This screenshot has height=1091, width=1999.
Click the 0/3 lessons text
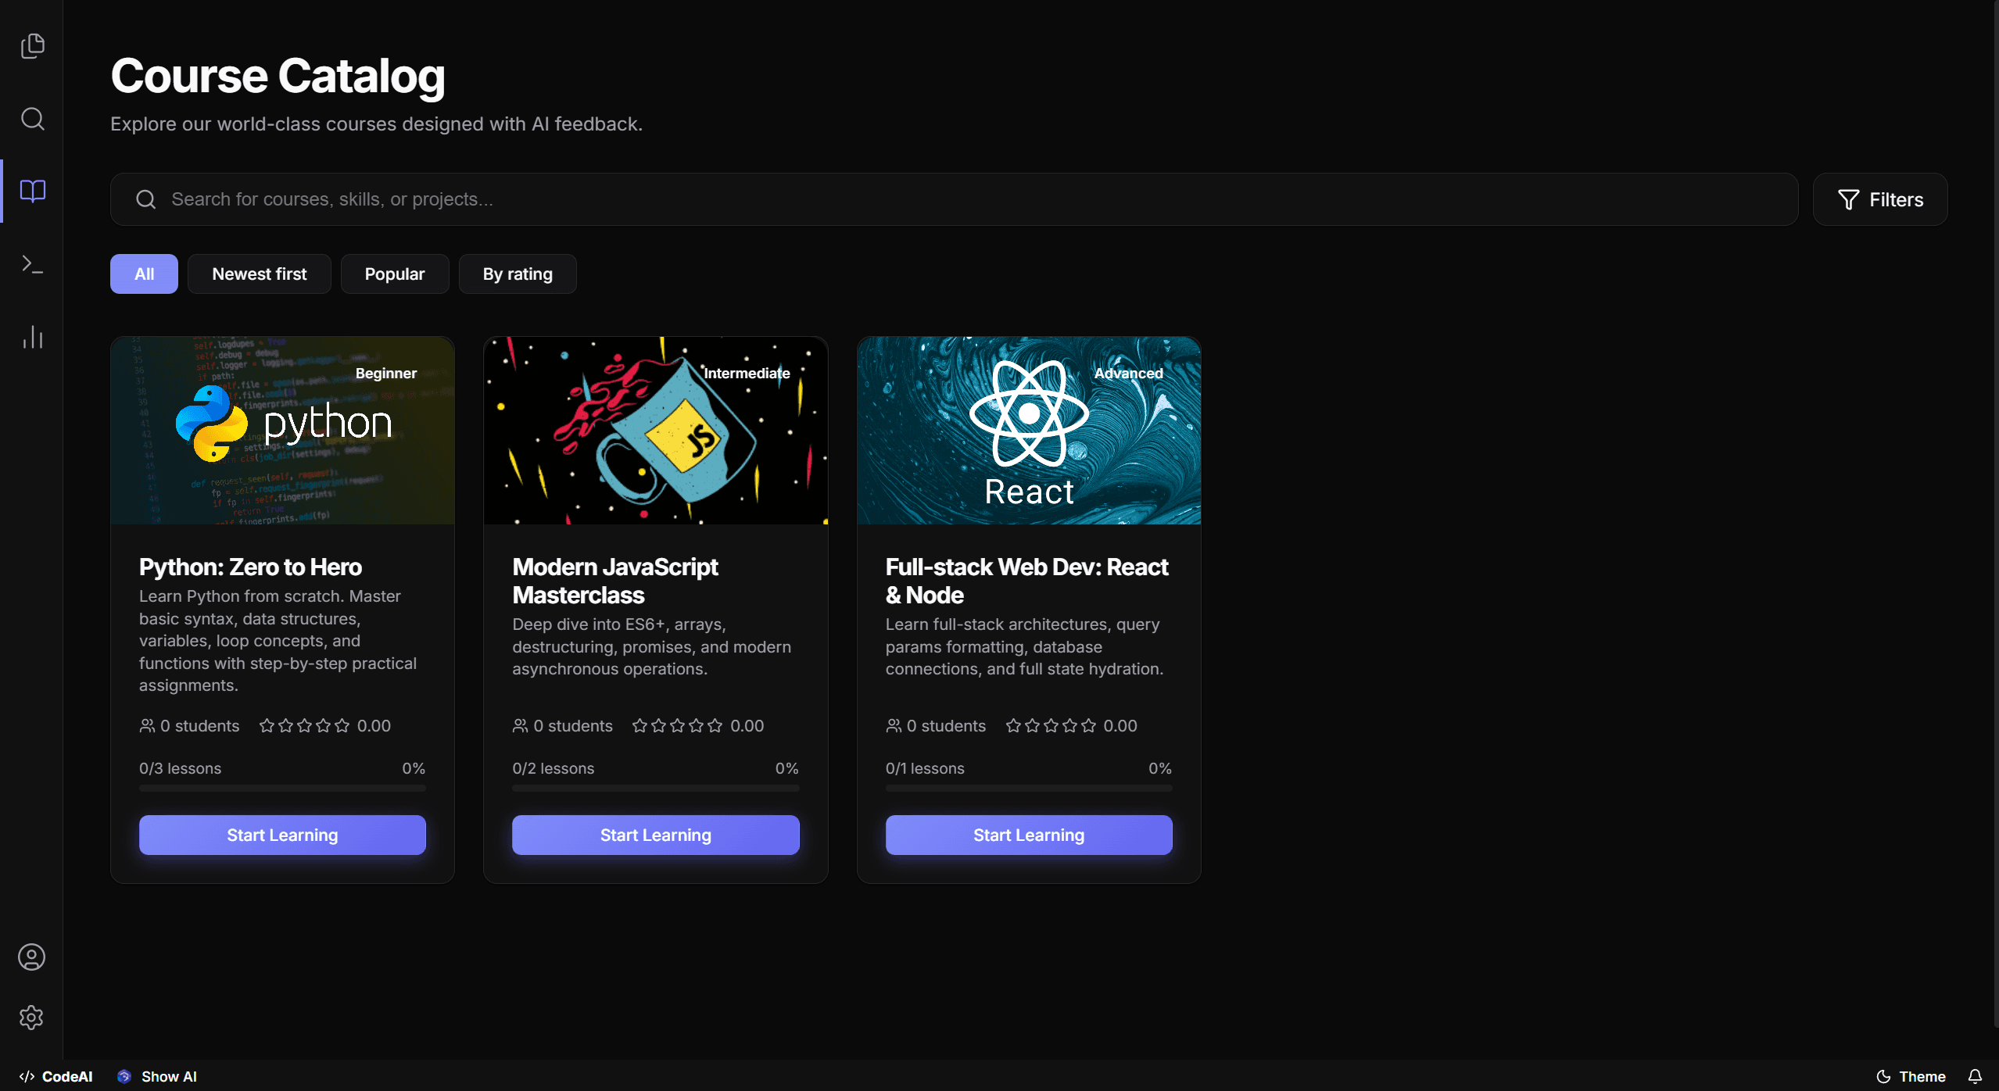tap(180, 768)
